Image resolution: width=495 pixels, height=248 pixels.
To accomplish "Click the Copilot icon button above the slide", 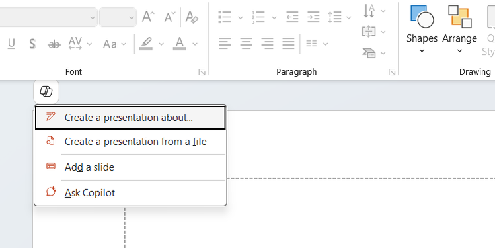I will pyautogui.click(x=46, y=92).
